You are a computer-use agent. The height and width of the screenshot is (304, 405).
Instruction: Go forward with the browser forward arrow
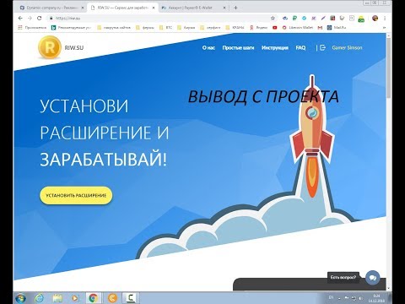click(30, 18)
